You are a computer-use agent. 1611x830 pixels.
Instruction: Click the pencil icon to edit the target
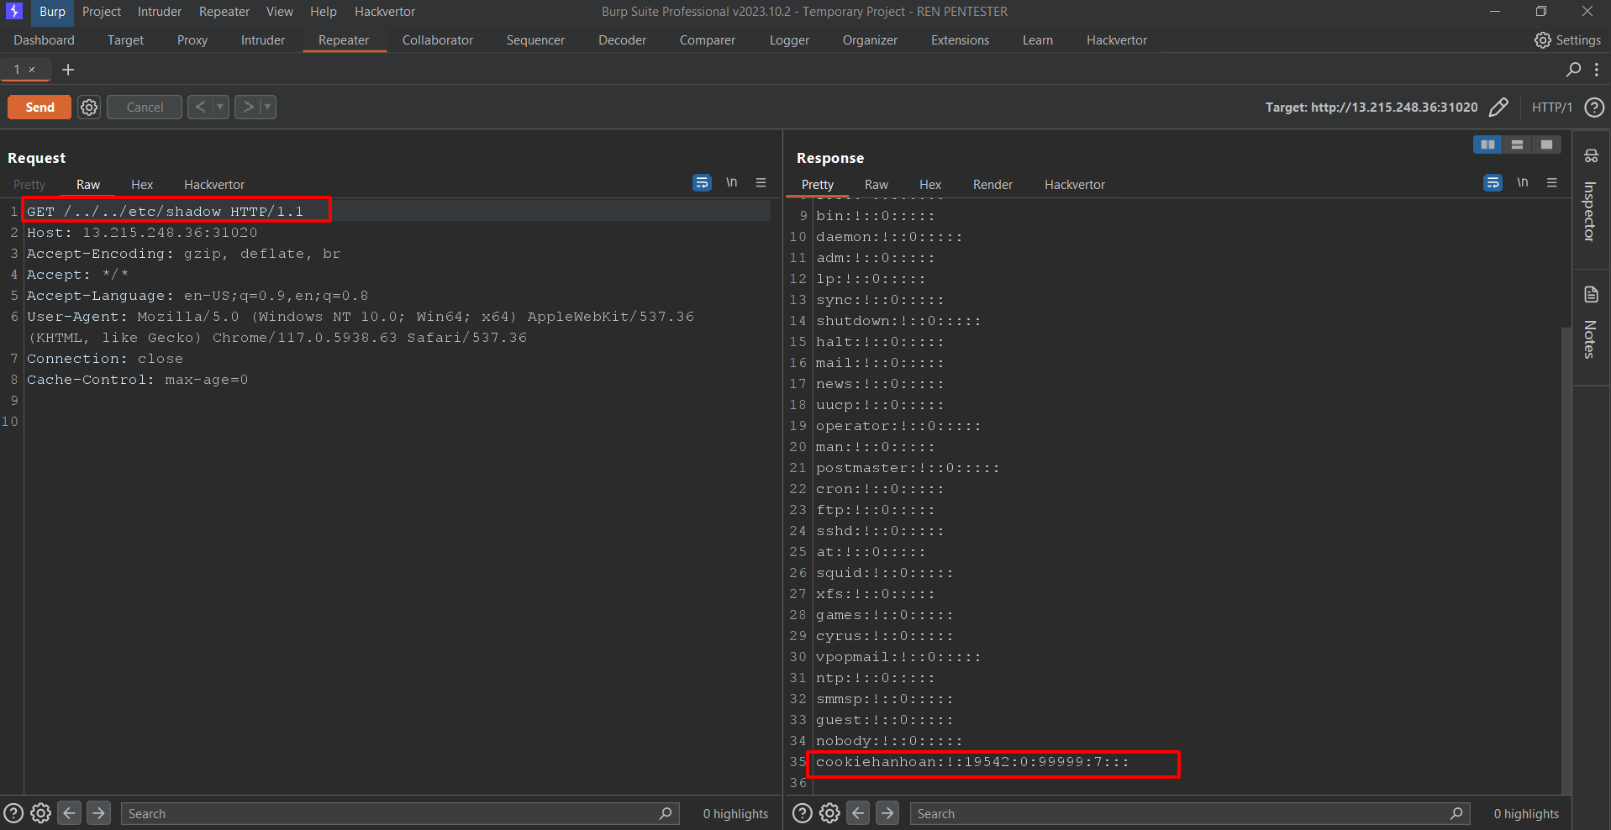(1500, 107)
